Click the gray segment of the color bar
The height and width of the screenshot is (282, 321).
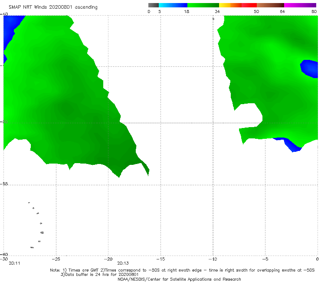[x=154, y=5]
